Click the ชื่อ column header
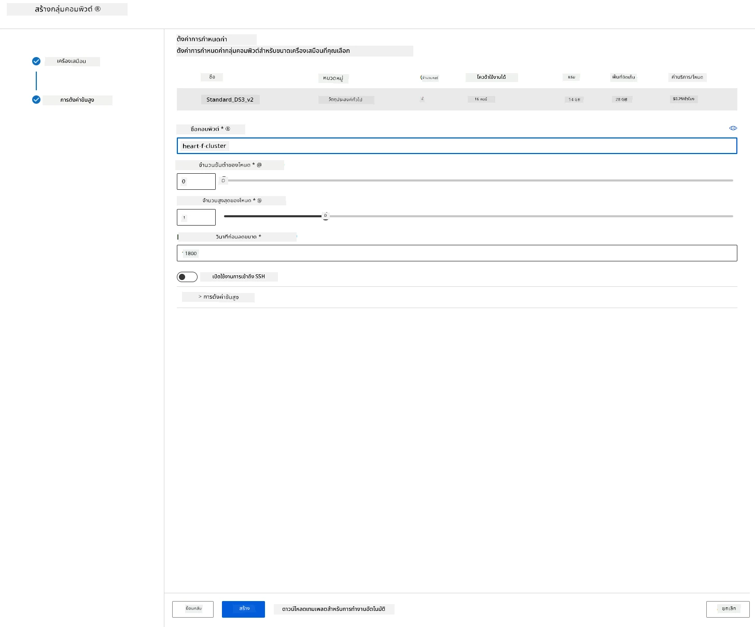Image resolution: width=755 pixels, height=627 pixels. pyautogui.click(x=212, y=77)
